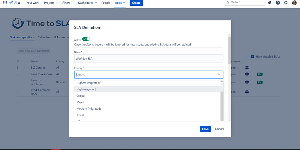Click gear icon for Prod: Comment - Done row
Screen dimensions: 300x150
click(x=247, y=92)
